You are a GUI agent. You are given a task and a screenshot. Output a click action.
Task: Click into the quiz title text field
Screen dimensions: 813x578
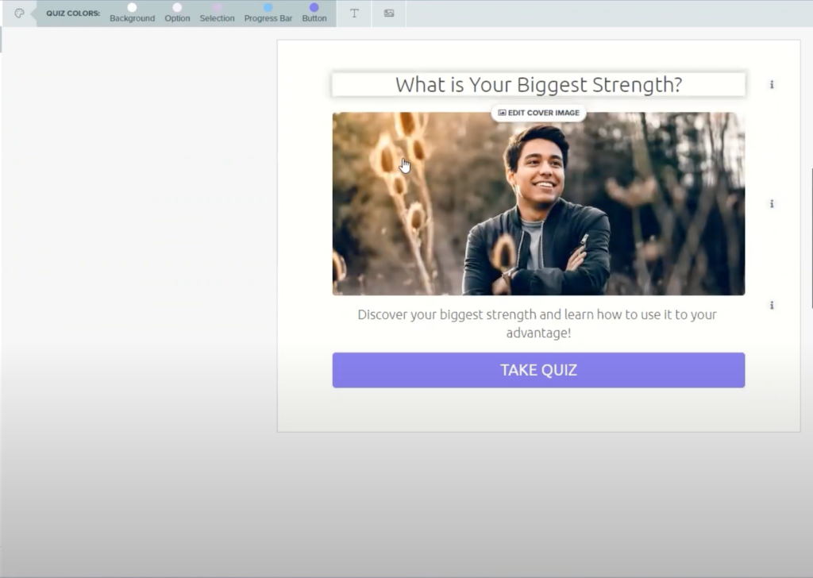pos(539,84)
